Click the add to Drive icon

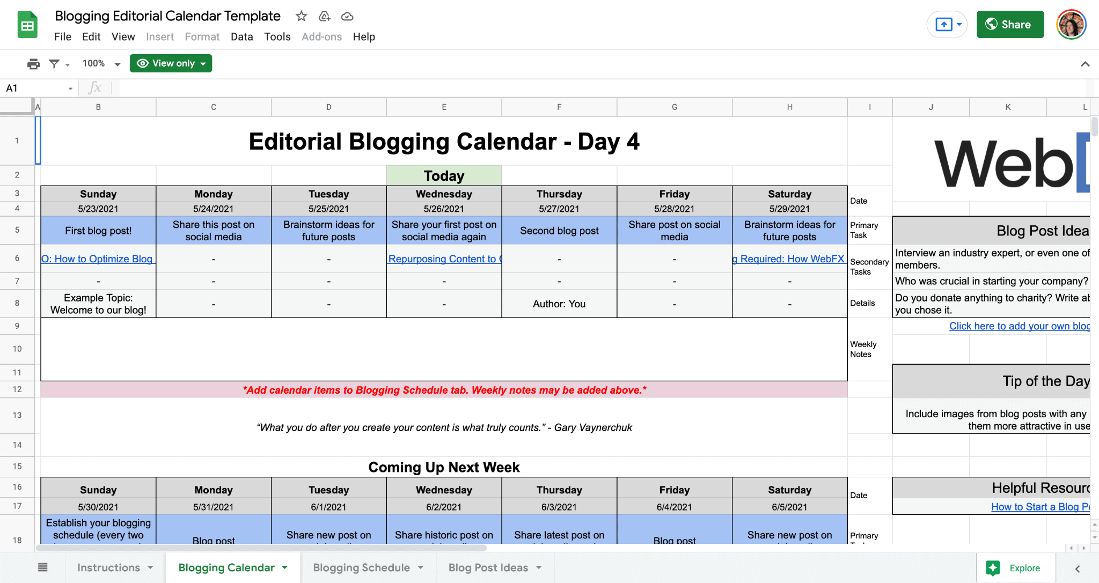click(324, 16)
